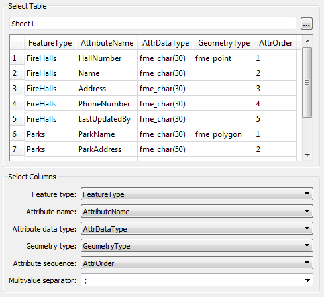
Task: Click AttrOrder value 5 in LastUpdatedBy row
Action: [x=275, y=119]
